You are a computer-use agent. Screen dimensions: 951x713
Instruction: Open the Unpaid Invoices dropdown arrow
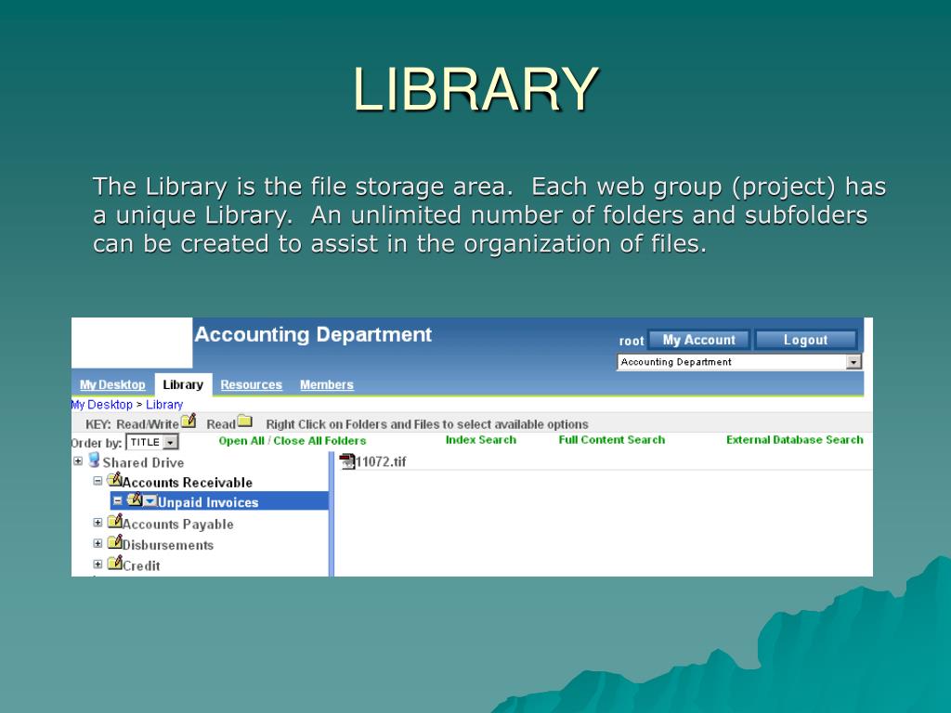pos(150,501)
